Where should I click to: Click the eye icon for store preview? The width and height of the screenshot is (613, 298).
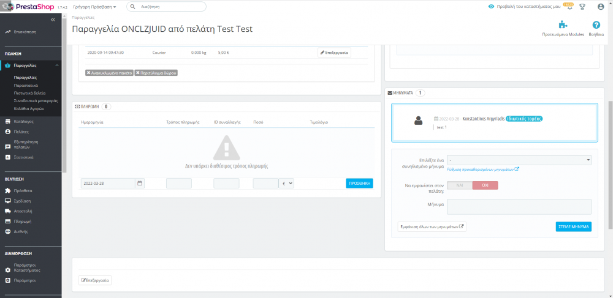492,7
